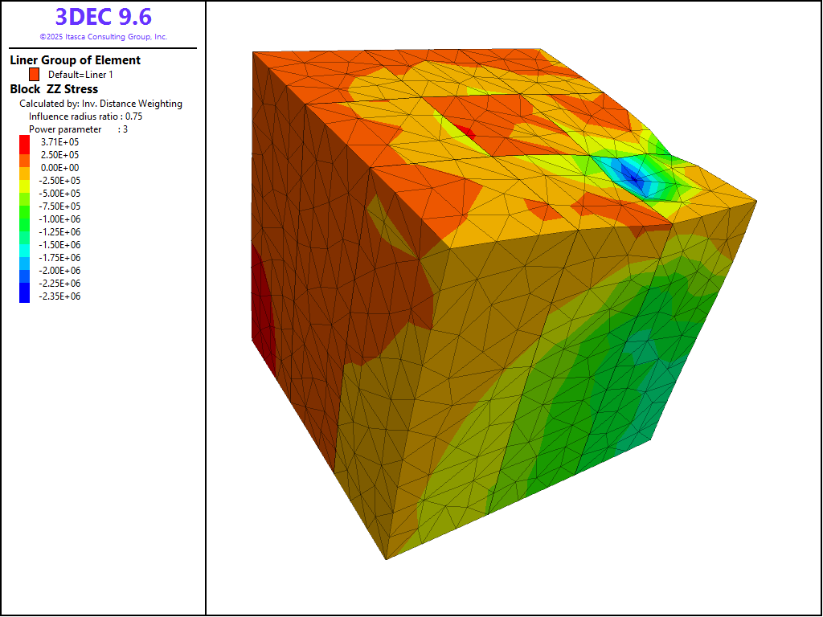Click the cyan -1.75E+06 legend color box
823x617 pixels.
click(24, 257)
